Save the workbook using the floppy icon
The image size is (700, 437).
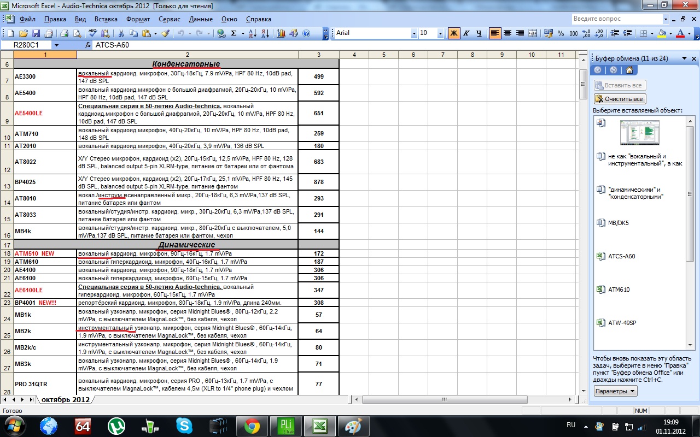point(36,33)
